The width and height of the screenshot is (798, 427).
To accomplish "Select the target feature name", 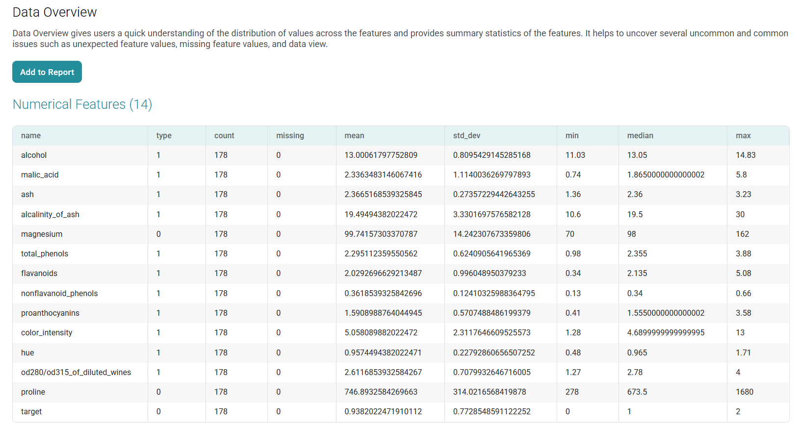I will [x=31, y=412].
